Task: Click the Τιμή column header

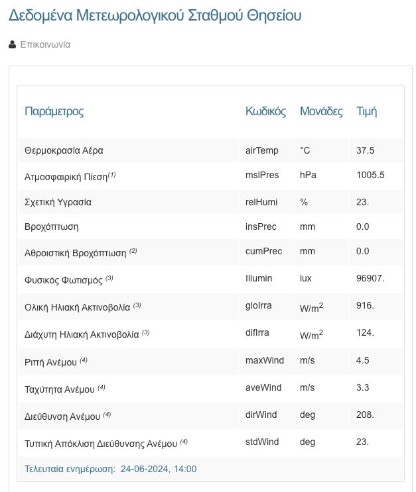Action: 366,111
